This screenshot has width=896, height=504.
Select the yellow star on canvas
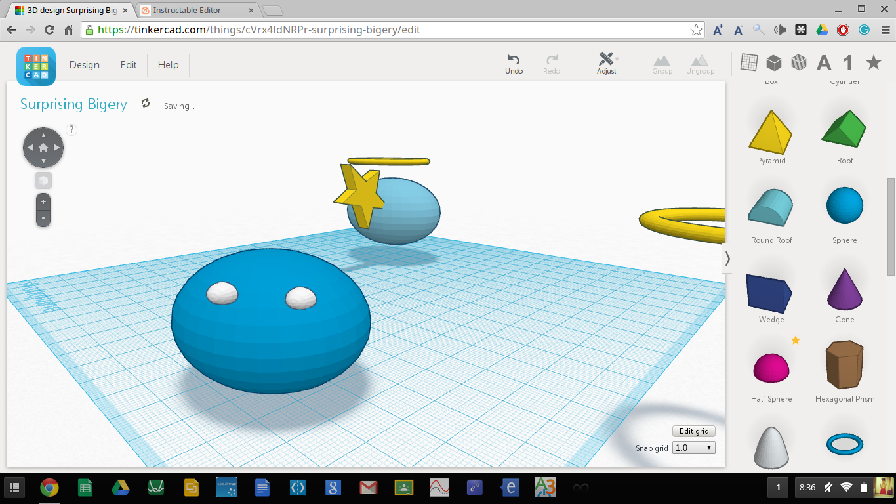(x=358, y=195)
